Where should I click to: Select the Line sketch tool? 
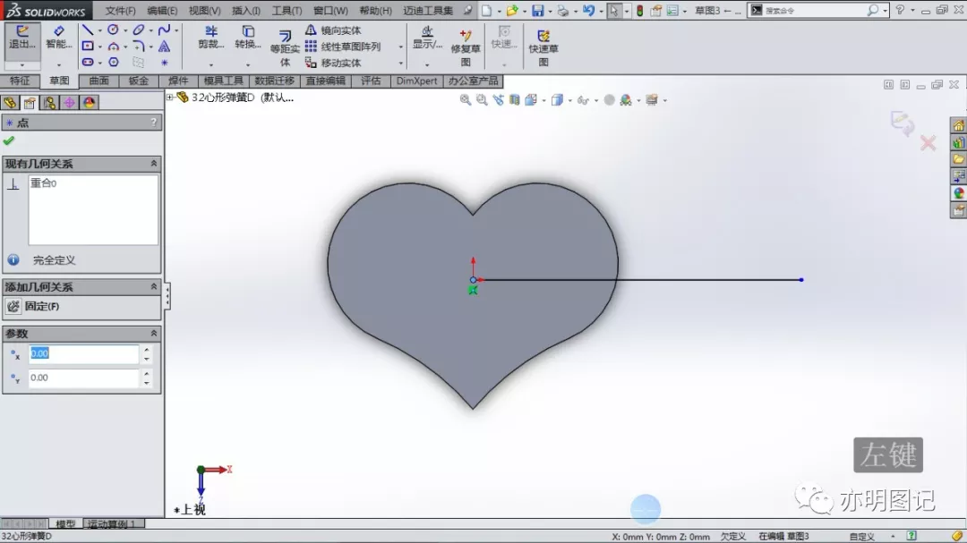88,30
